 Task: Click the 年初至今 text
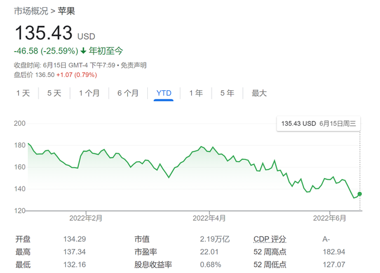point(106,51)
